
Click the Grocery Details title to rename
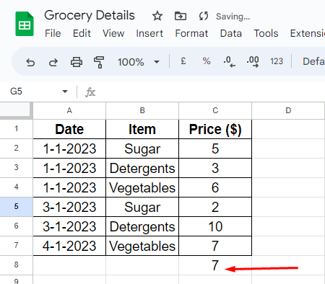pos(90,16)
